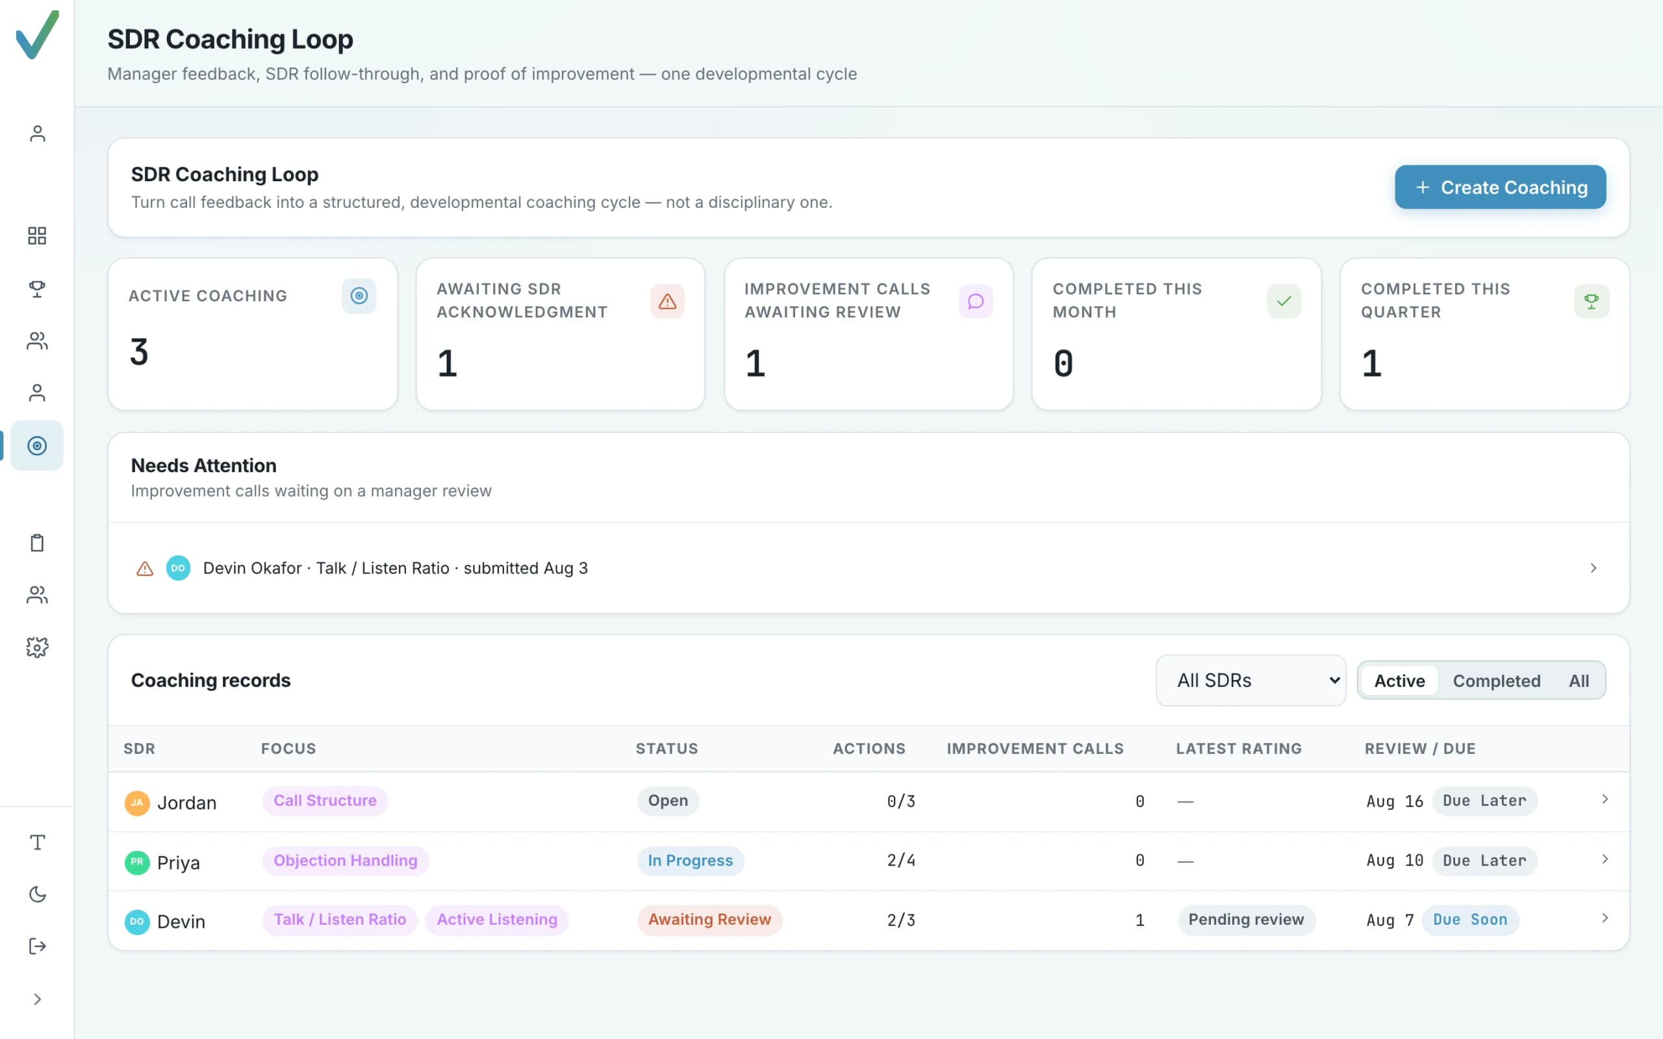Open Devin Okafor's Needs Attention row chevron

pos(1593,568)
